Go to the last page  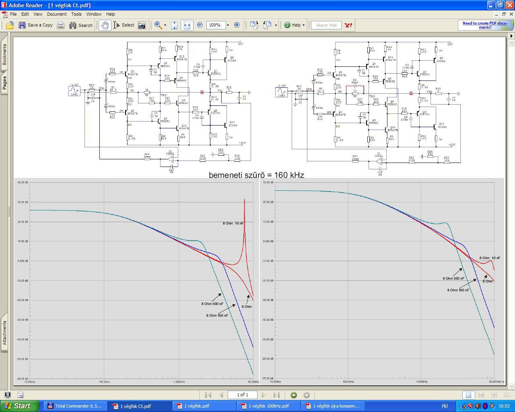coord(276,395)
